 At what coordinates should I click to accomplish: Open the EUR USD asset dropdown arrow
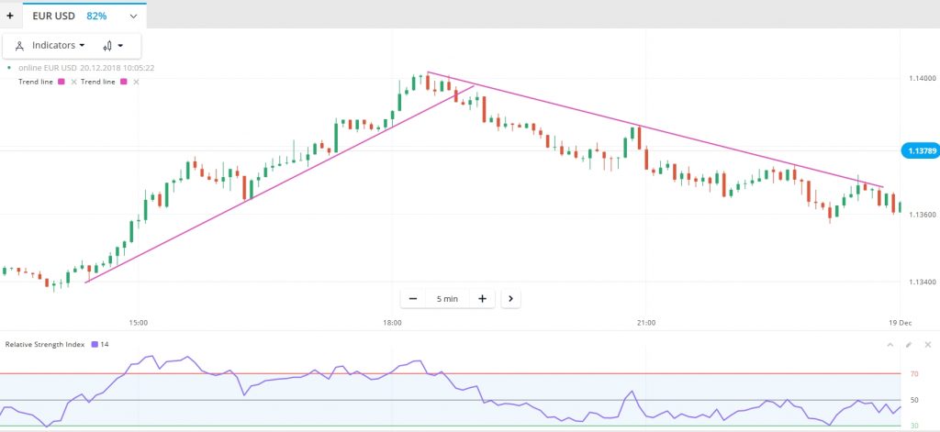[134, 17]
